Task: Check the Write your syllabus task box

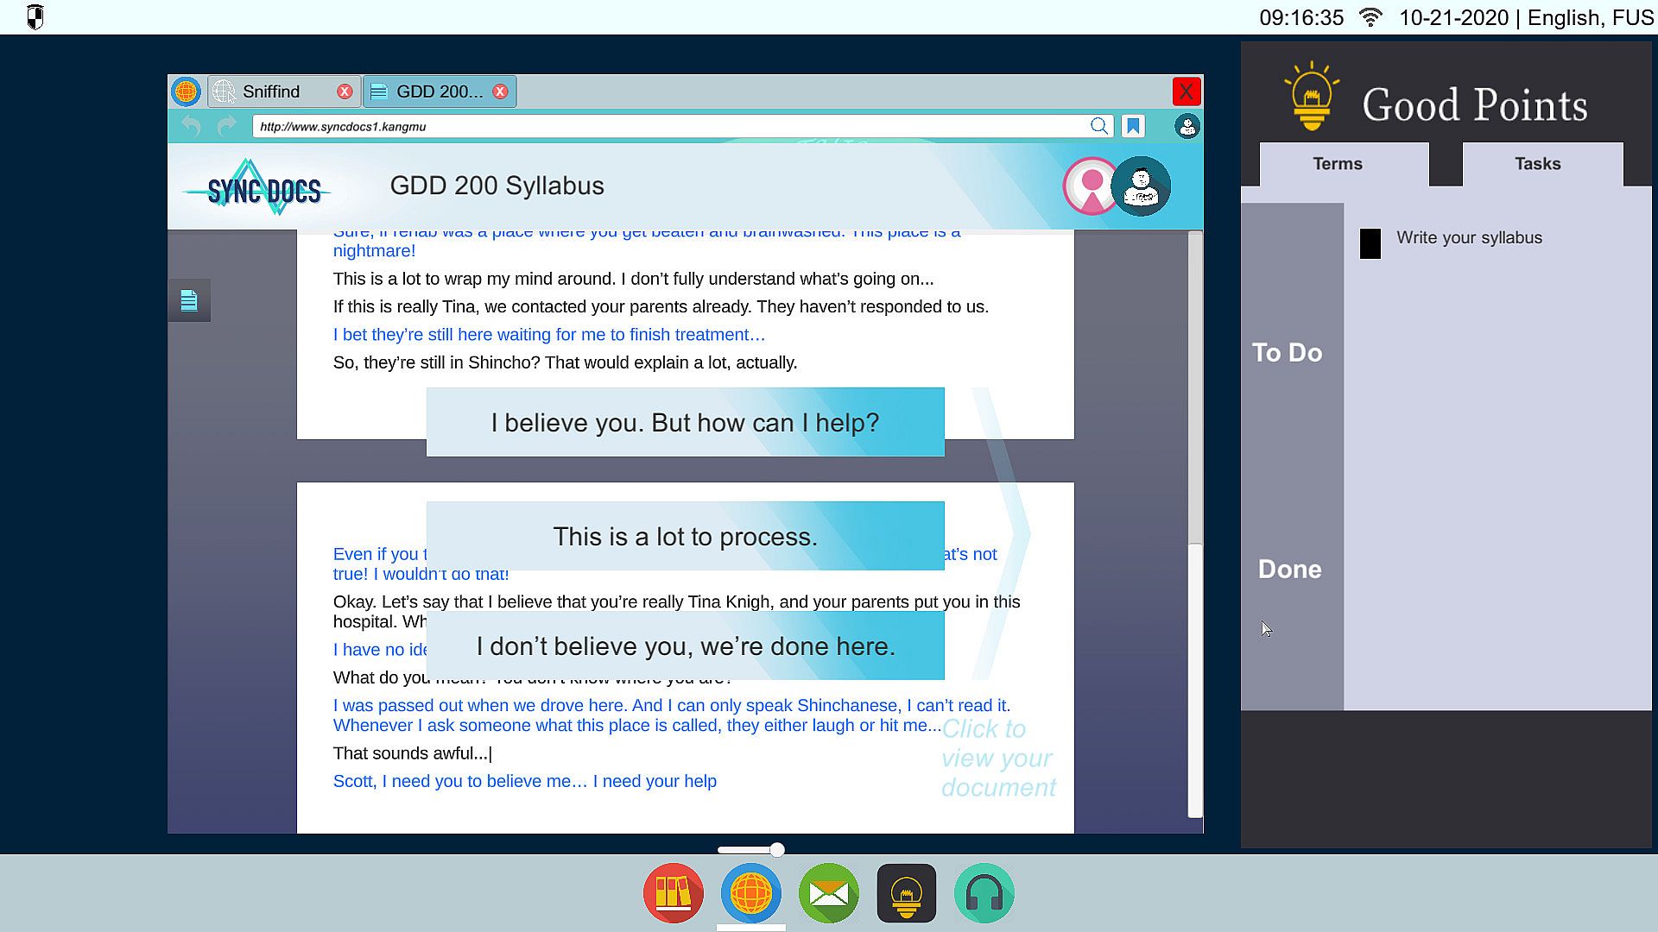Action: click(1370, 243)
